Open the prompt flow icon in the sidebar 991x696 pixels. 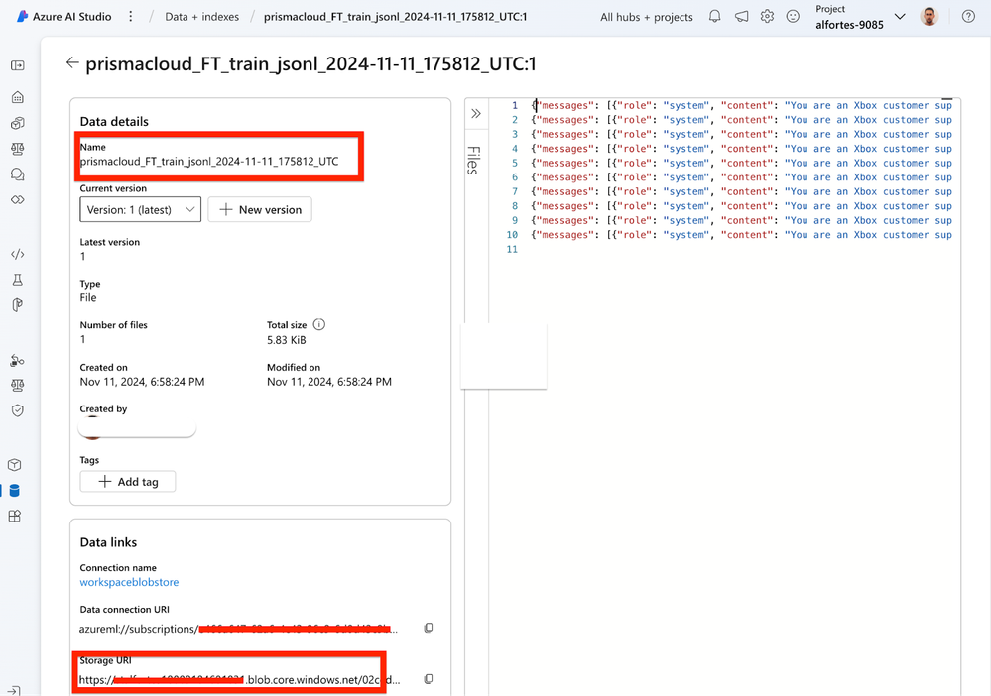pyautogui.click(x=18, y=305)
